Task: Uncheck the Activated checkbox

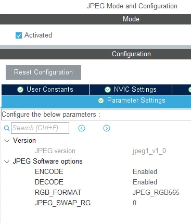Action: [19, 35]
